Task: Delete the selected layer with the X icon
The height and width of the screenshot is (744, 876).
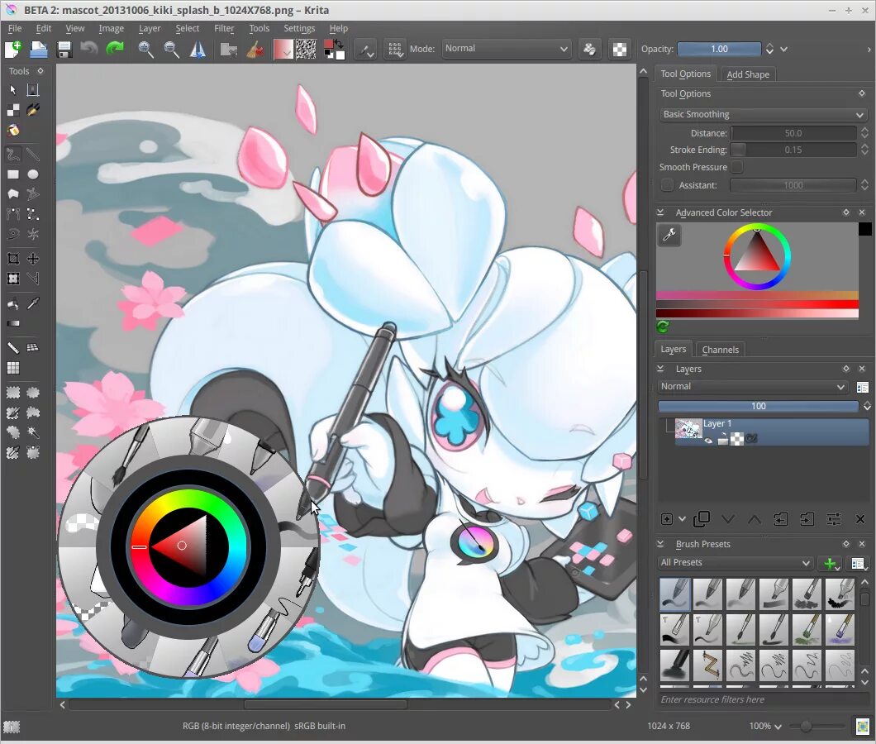Action: (860, 518)
